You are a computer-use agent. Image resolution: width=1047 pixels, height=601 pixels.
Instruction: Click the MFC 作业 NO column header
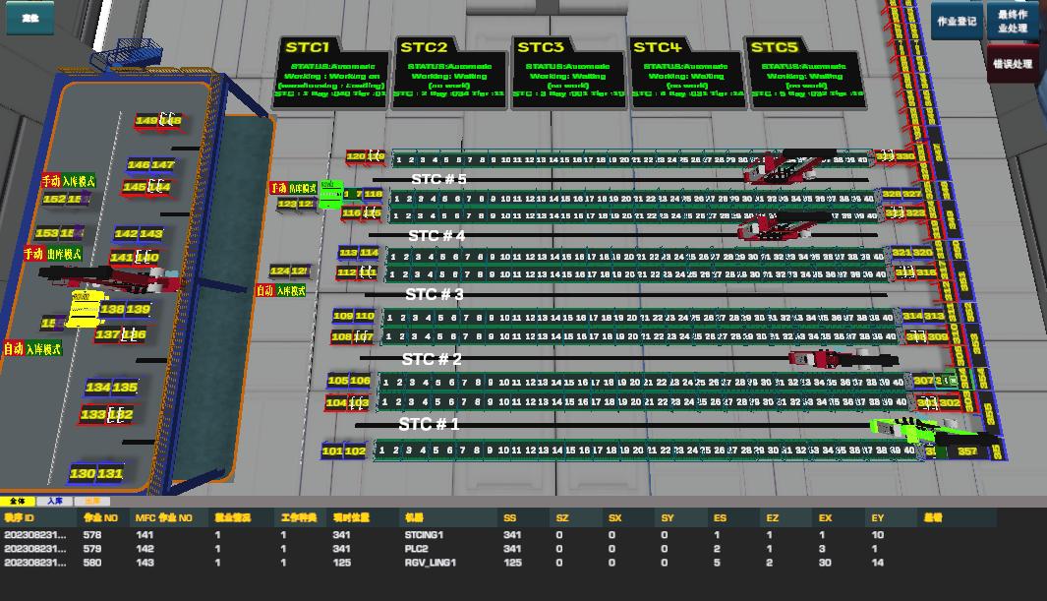[x=163, y=517]
